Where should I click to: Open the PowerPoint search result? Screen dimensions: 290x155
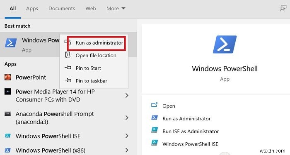point(31,77)
